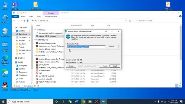Select bandicut-setup (1) file
Viewport: 185px width, 104px height.
[x=45, y=79]
